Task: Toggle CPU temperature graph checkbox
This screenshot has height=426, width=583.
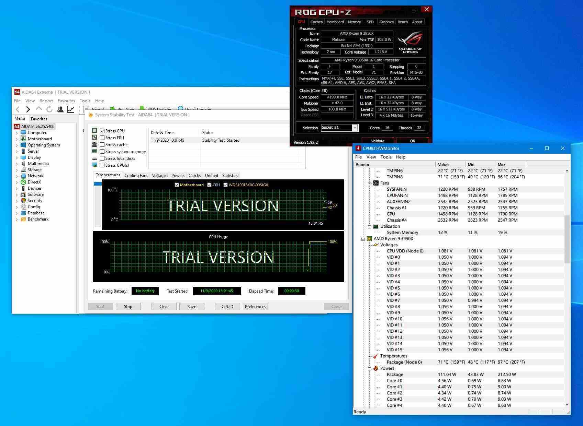Action: point(209,185)
